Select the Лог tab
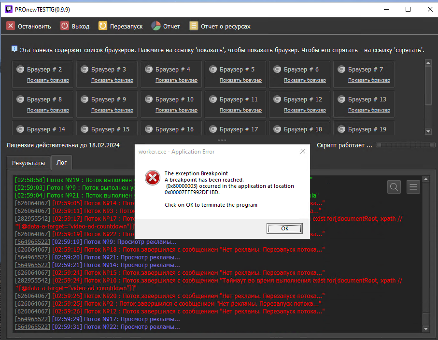 point(62,163)
